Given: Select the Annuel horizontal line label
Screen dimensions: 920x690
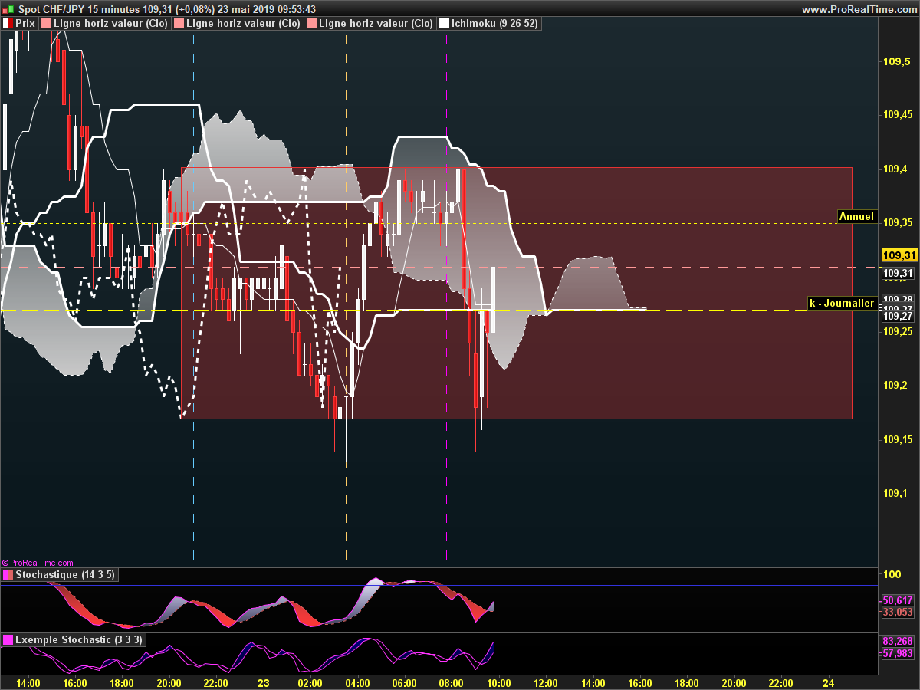Looking at the screenshot, I should 856,216.
